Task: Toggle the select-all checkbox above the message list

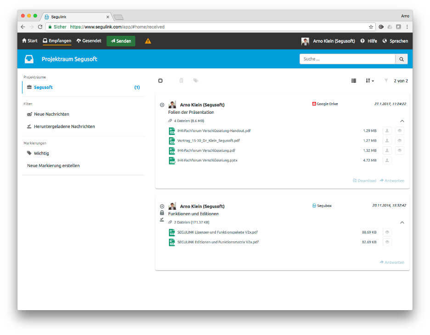Action: pos(160,80)
